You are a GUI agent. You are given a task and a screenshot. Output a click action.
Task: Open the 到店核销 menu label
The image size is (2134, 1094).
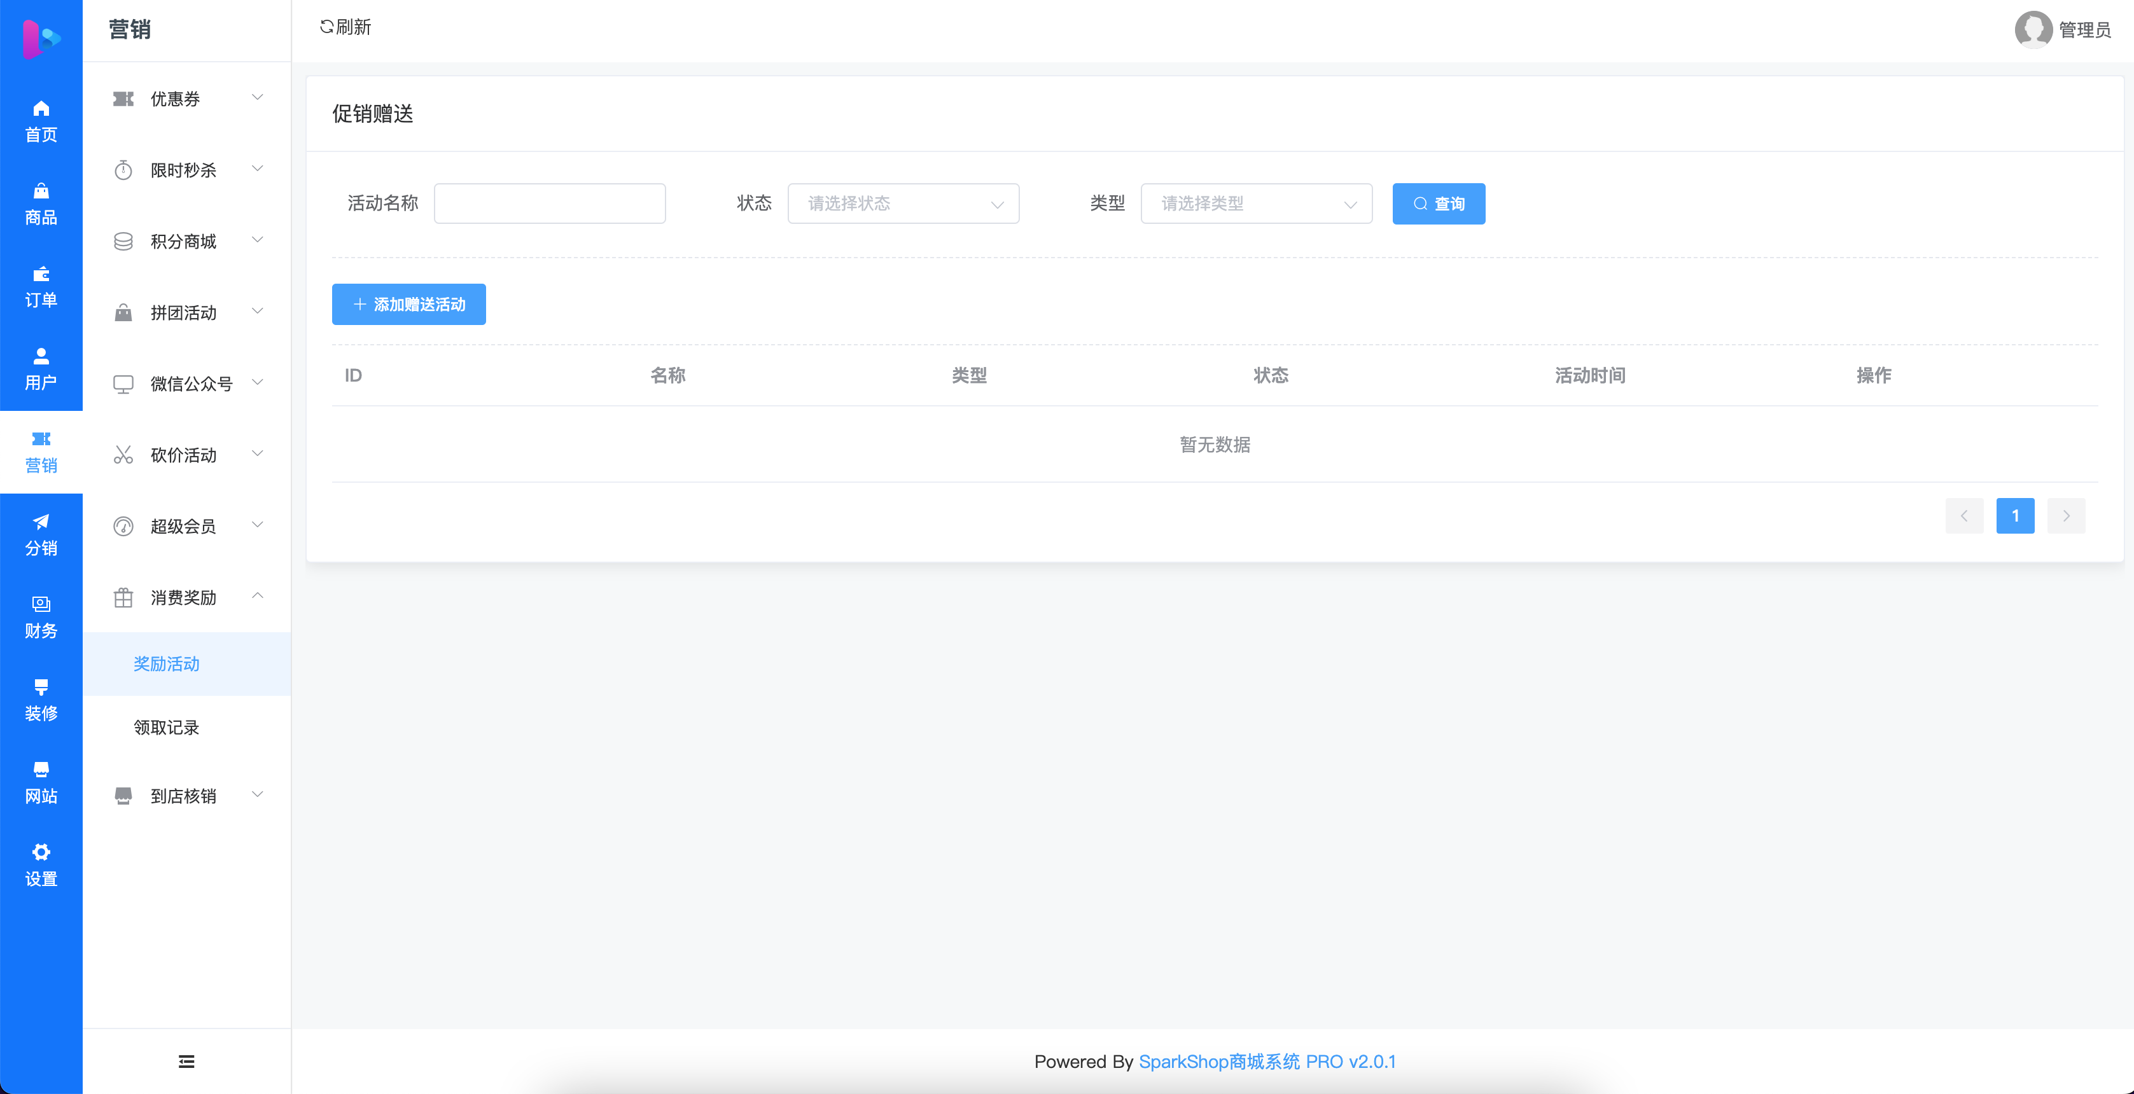[183, 796]
